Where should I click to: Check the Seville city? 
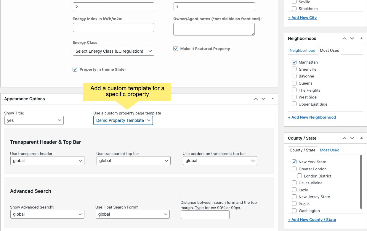(x=294, y=2)
